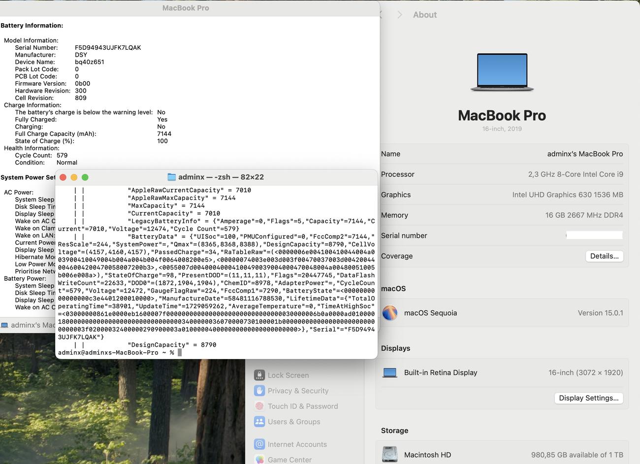Click the folder icon in Terminal title

point(172,177)
